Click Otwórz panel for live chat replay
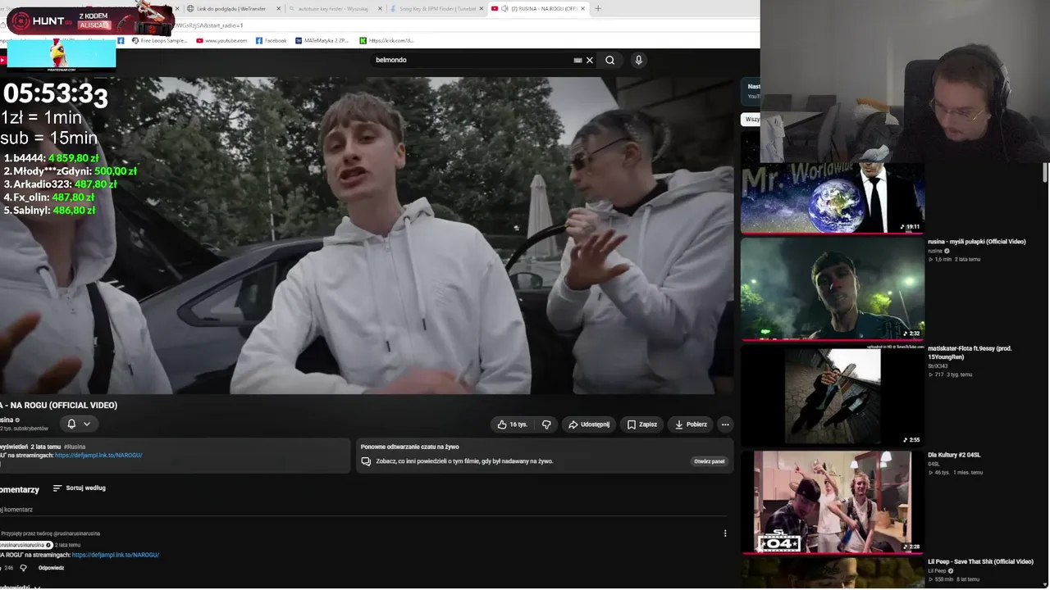1050x590 pixels. tap(710, 461)
